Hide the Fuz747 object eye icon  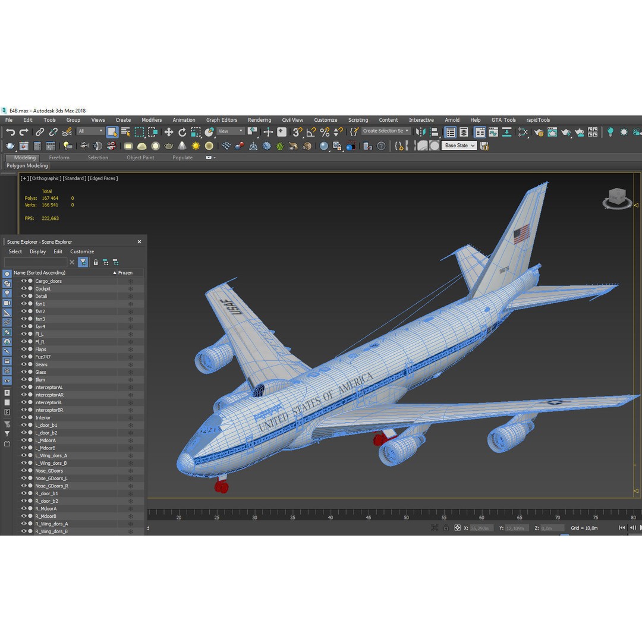point(24,357)
